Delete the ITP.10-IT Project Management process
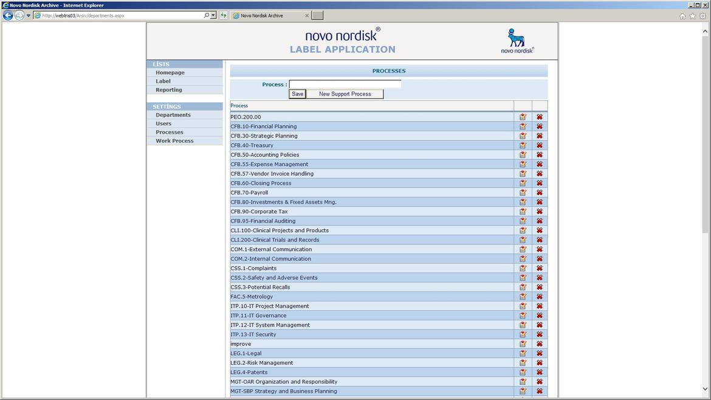The width and height of the screenshot is (711, 400). [x=540, y=306]
